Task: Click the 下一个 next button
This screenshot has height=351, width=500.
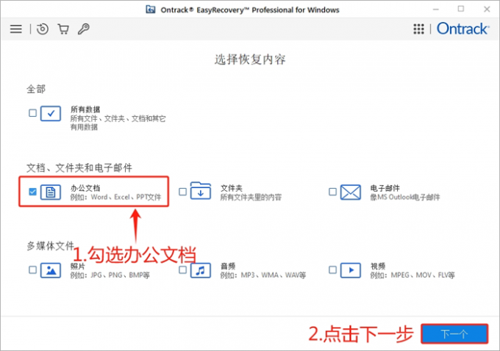Action: [x=454, y=334]
